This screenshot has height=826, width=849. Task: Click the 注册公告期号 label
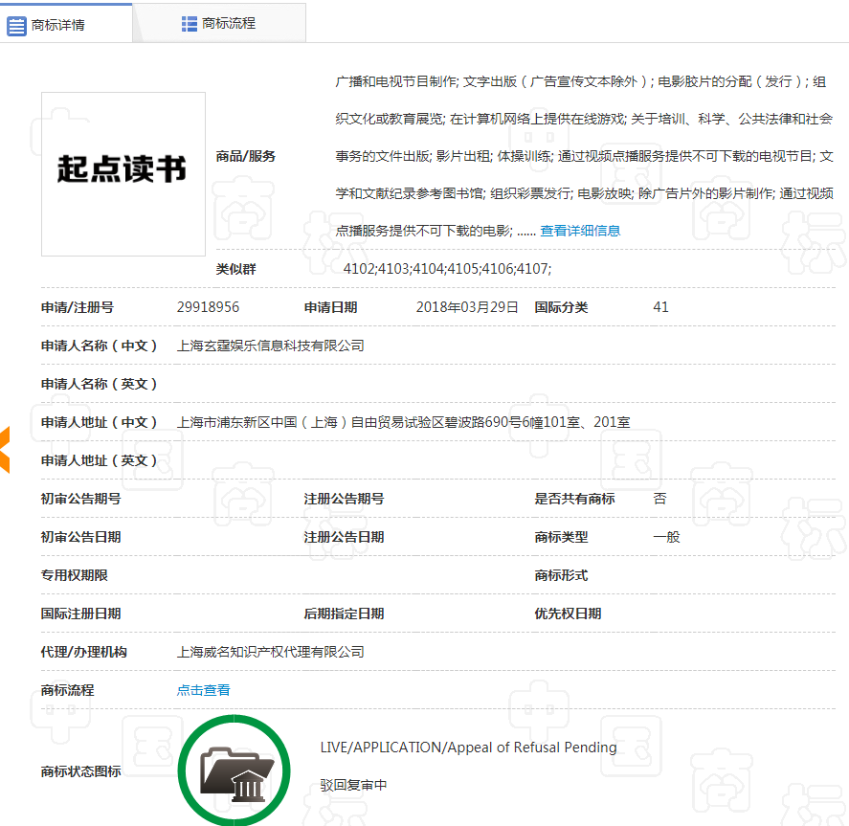pos(344,499)
